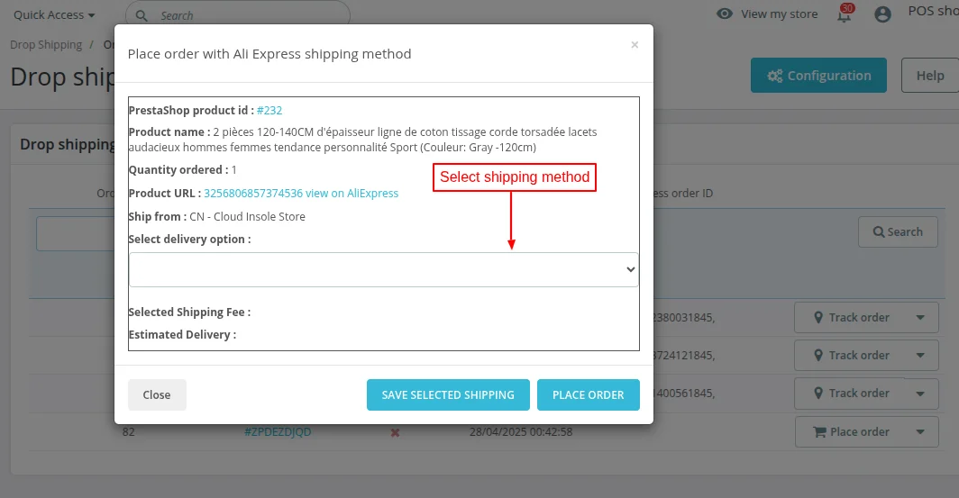Open product link #232
This screenshot has height=498, width=959.
[269, 110]
